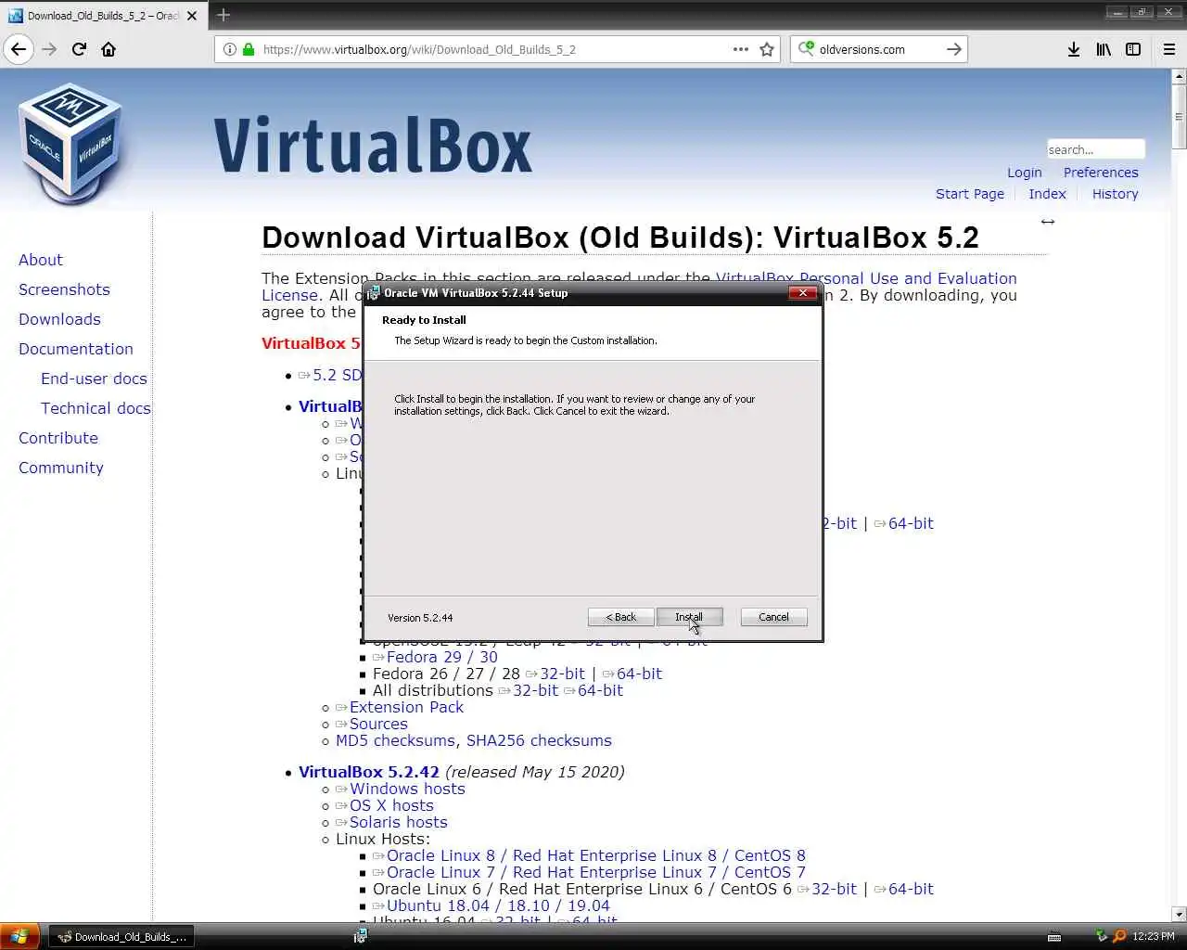Click the browser Back arrow button
Screen dimensions: 1187x950
(19, 49)
